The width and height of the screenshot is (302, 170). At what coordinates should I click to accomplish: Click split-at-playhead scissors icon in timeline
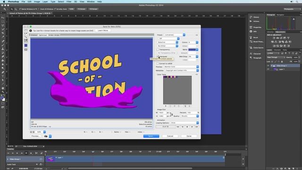(36, 153)
